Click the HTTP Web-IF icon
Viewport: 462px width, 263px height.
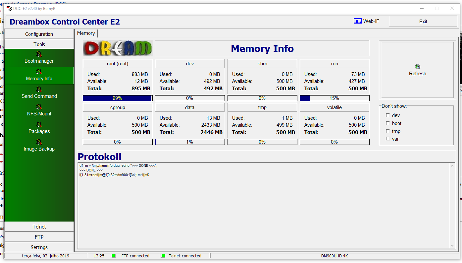click(x=357, y=21)
